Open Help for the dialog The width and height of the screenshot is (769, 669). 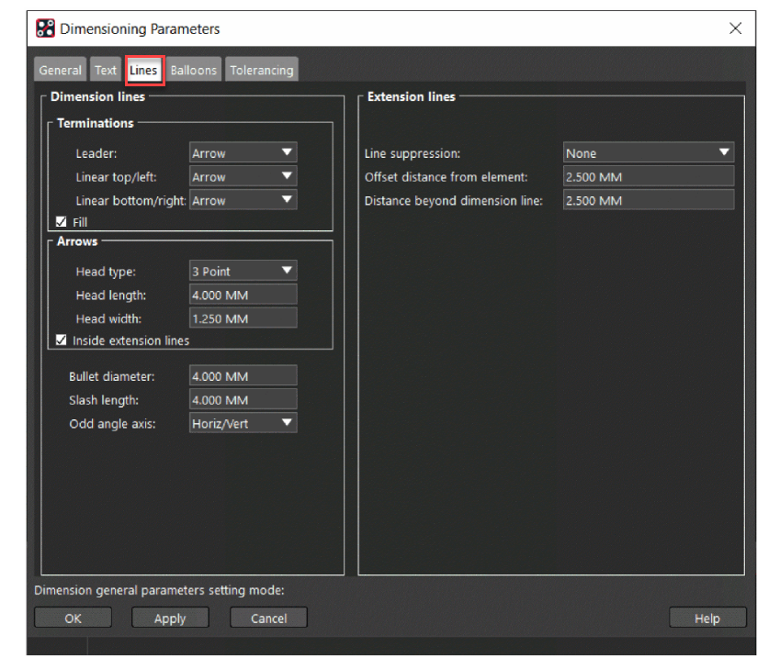[x=707, y=618]
